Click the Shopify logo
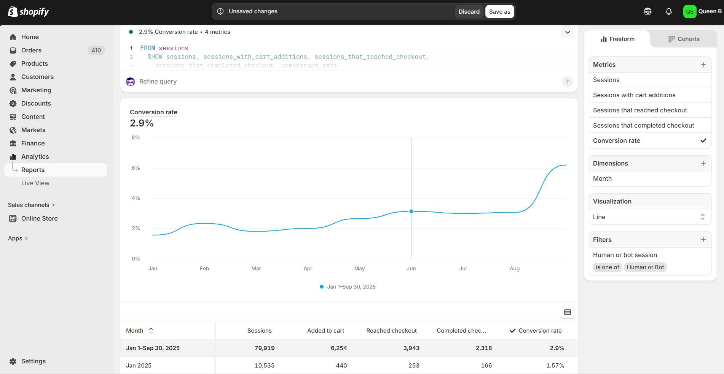 pyautogui.click(x=28, y=11)
